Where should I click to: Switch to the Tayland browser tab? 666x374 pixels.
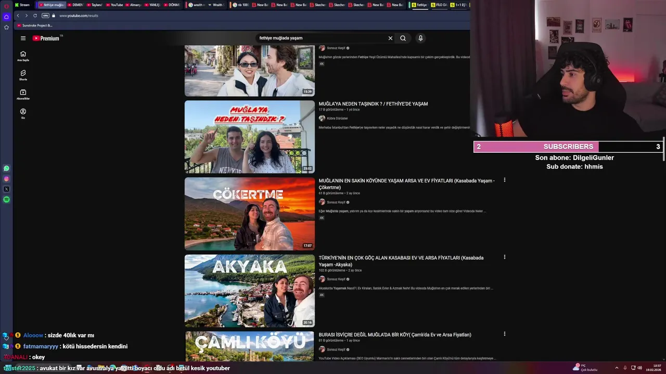point(94,5)
